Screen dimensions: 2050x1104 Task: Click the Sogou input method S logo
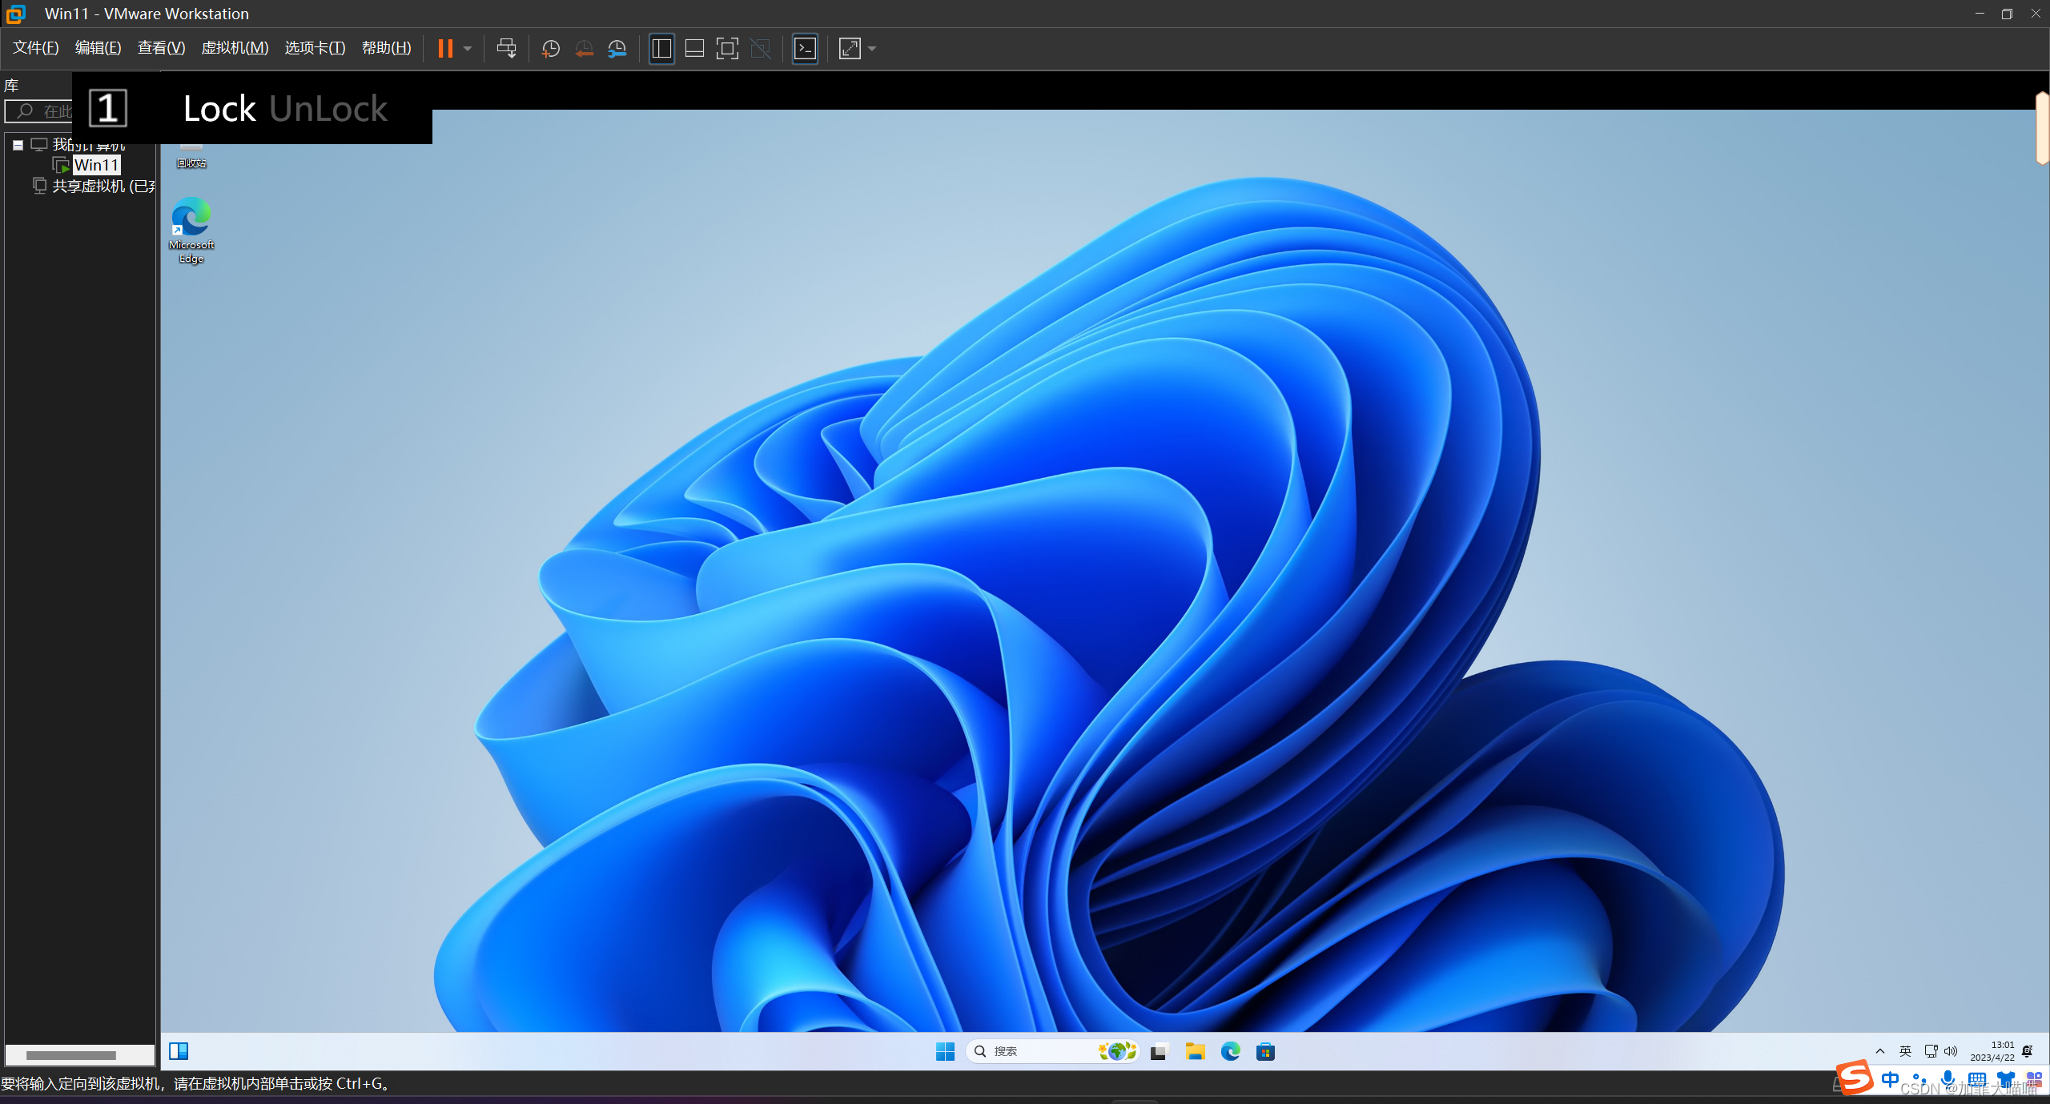[1855, 1078]
